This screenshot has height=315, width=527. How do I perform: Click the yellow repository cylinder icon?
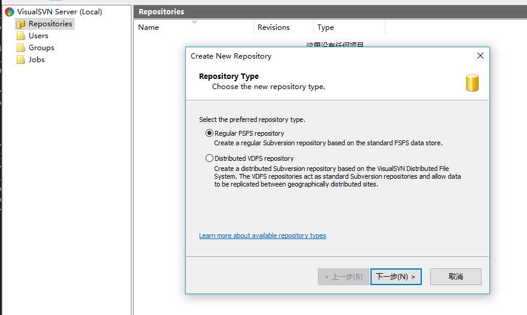(x=472, y=82)
